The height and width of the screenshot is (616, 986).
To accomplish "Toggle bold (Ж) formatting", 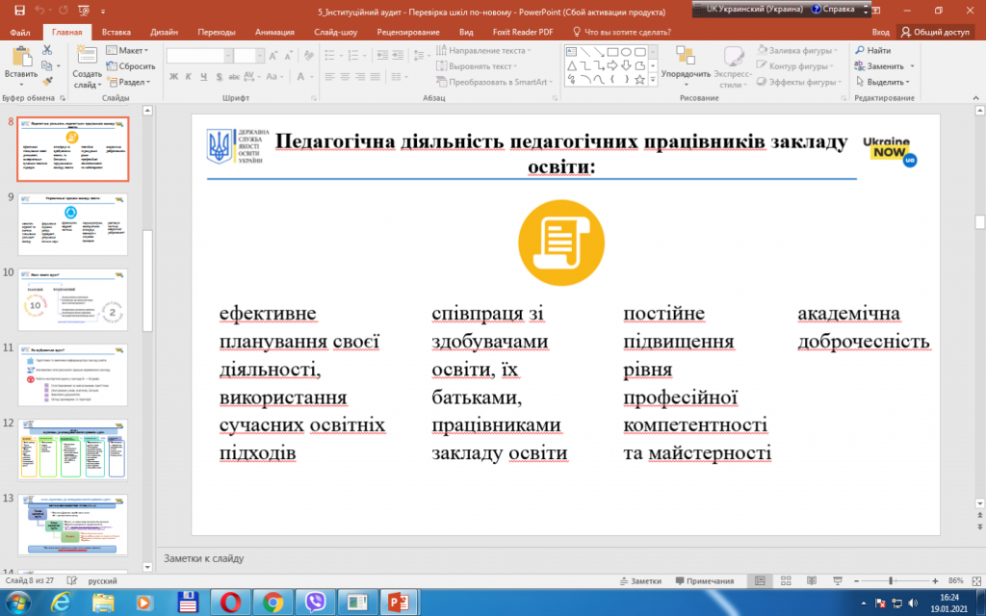I will coord(173,77).
